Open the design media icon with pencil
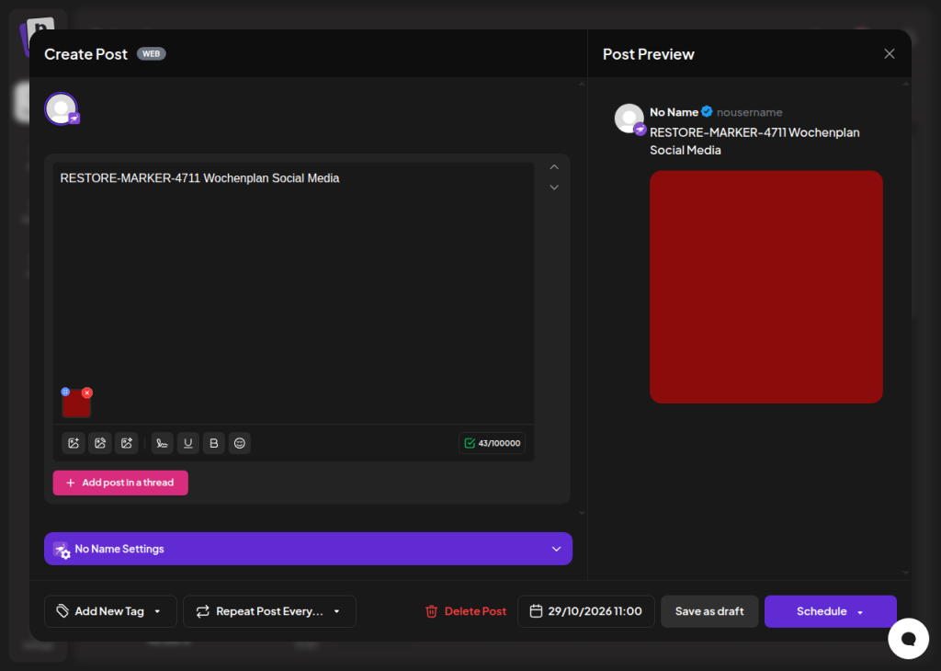 [x=100, y=443]
